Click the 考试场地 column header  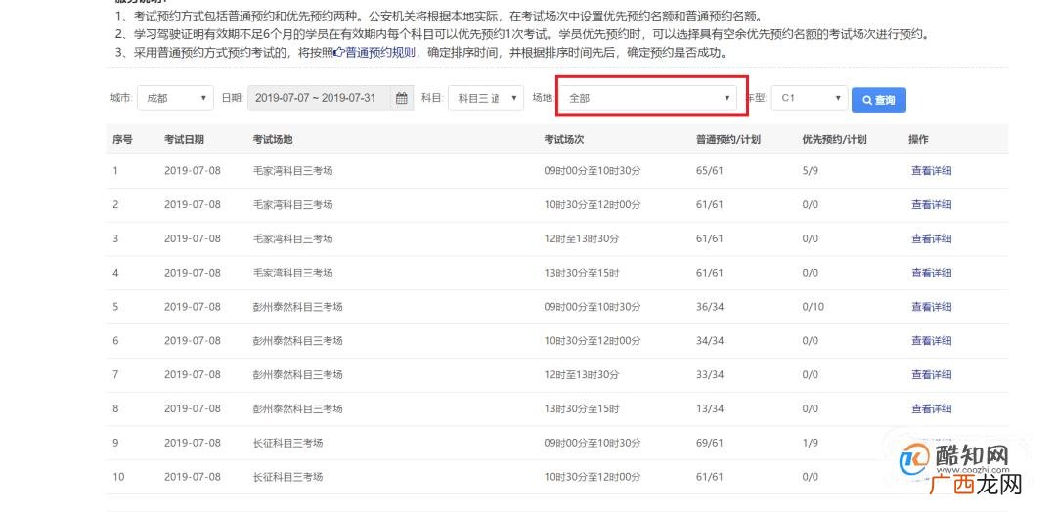click(273, 140)
